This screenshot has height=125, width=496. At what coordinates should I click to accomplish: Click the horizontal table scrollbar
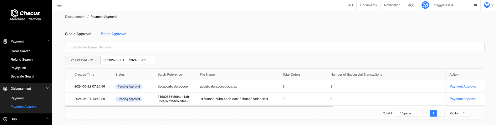(199, 106)
